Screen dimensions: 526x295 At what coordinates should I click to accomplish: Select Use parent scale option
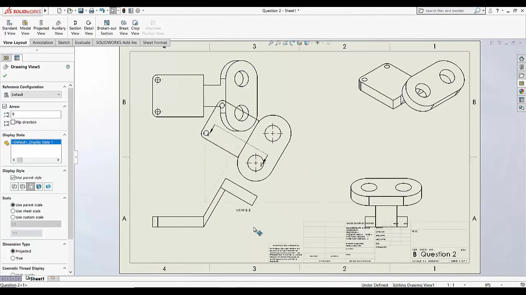click(x=13, y=205)
